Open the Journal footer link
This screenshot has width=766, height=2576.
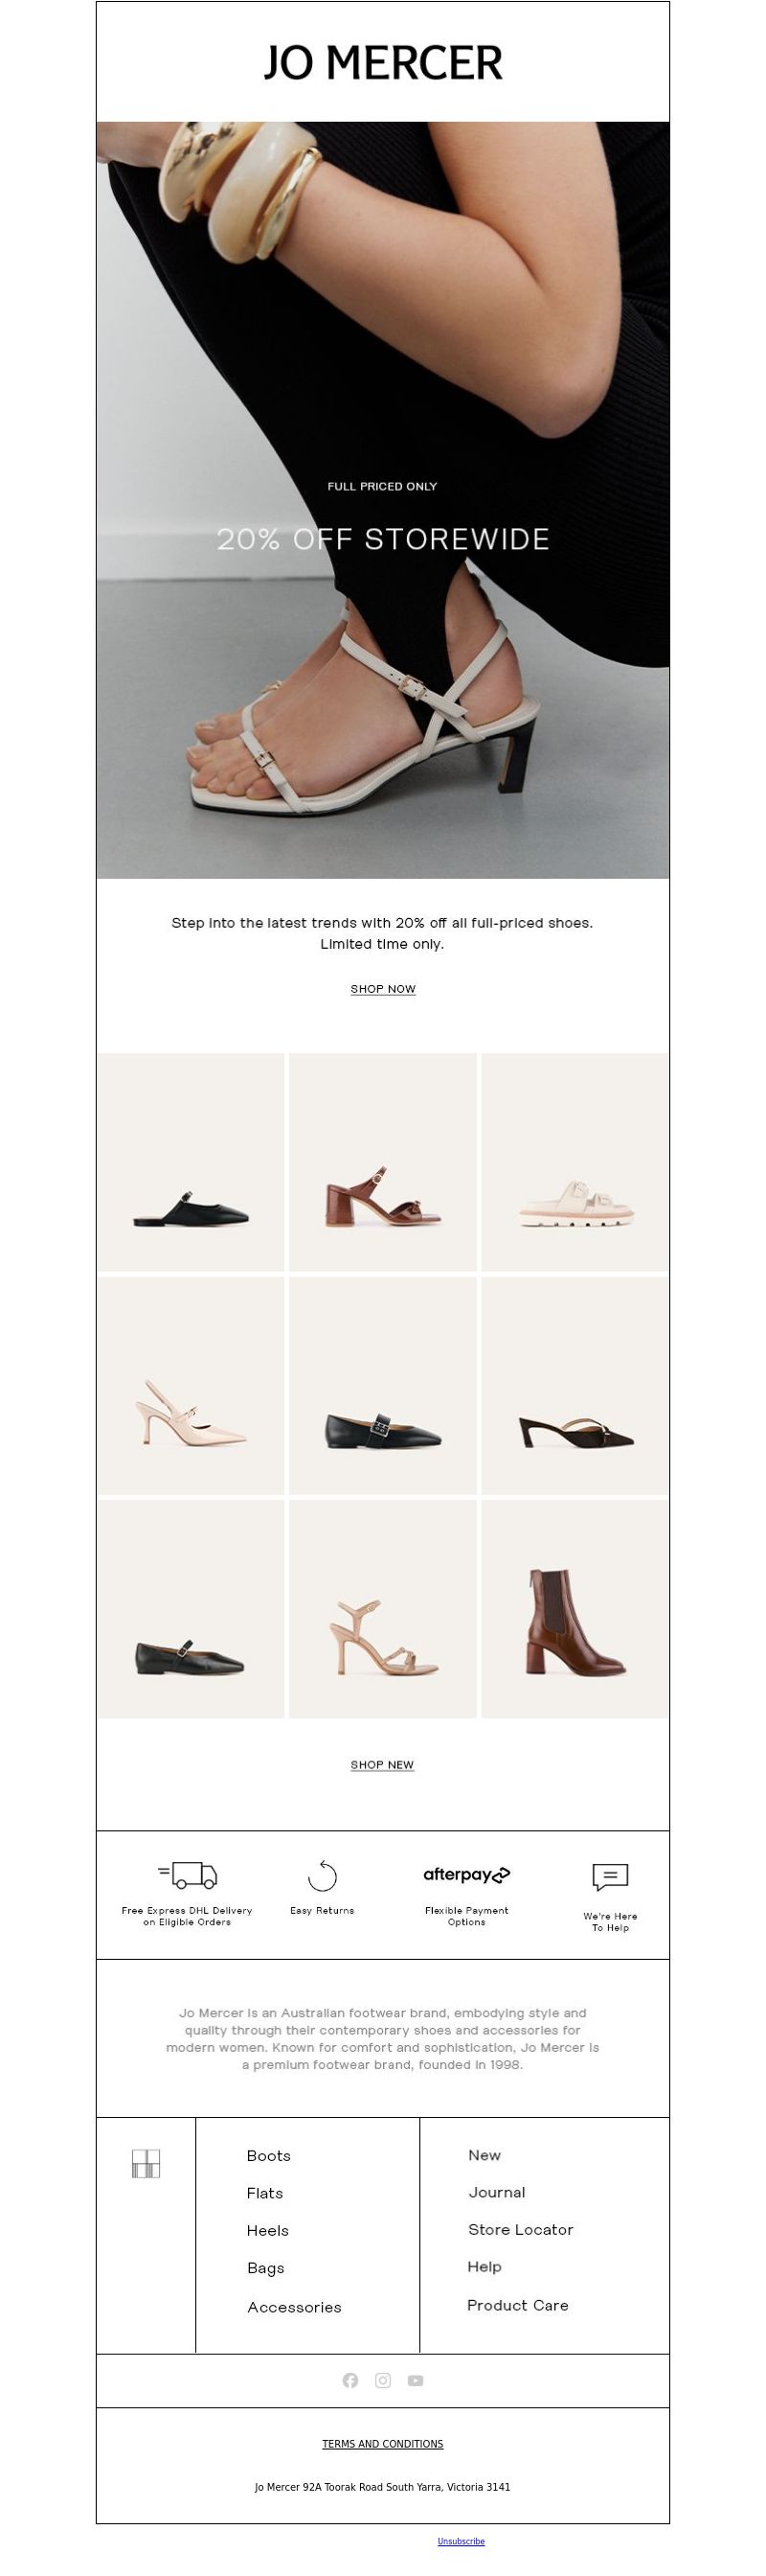[496, 2192]
